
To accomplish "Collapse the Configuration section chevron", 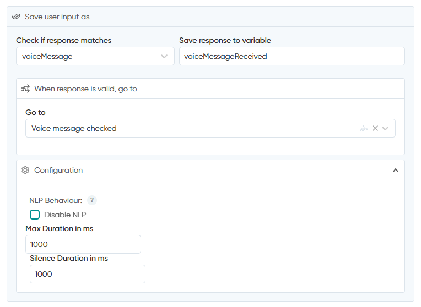I will click(396, 170).
